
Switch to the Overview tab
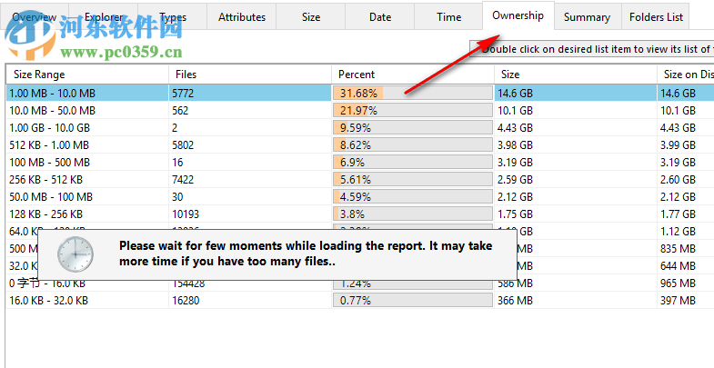coord(35,17)
